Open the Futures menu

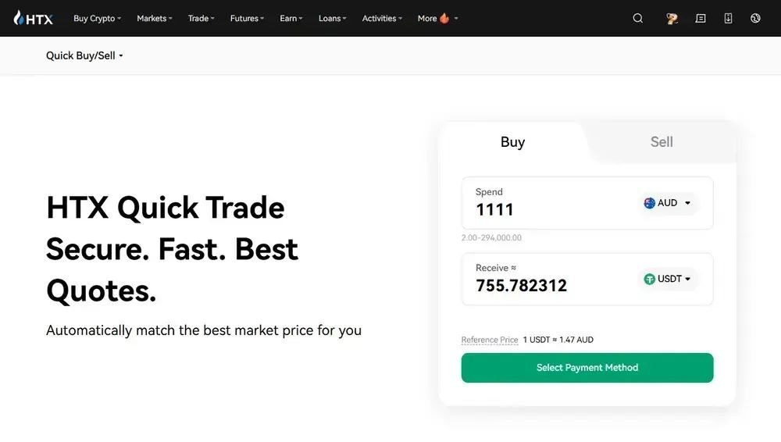click(x=247, y=18)
